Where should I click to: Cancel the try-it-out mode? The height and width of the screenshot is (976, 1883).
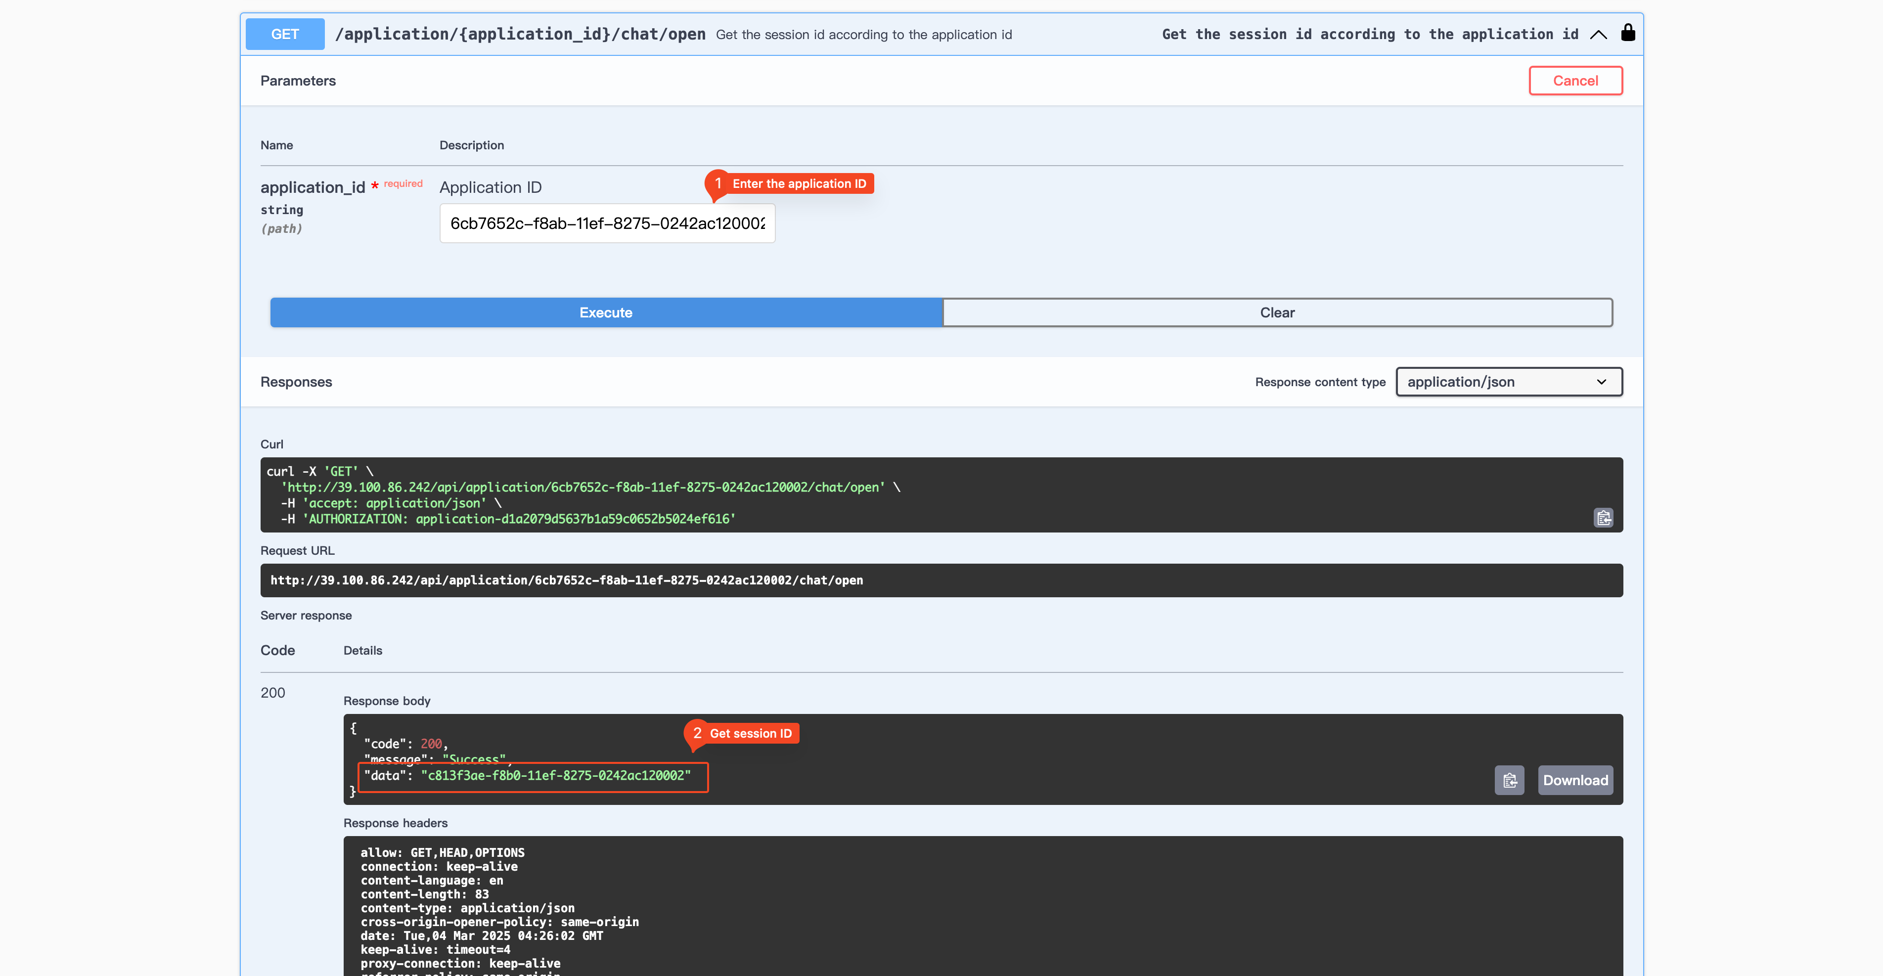(x=1575, y=81)
